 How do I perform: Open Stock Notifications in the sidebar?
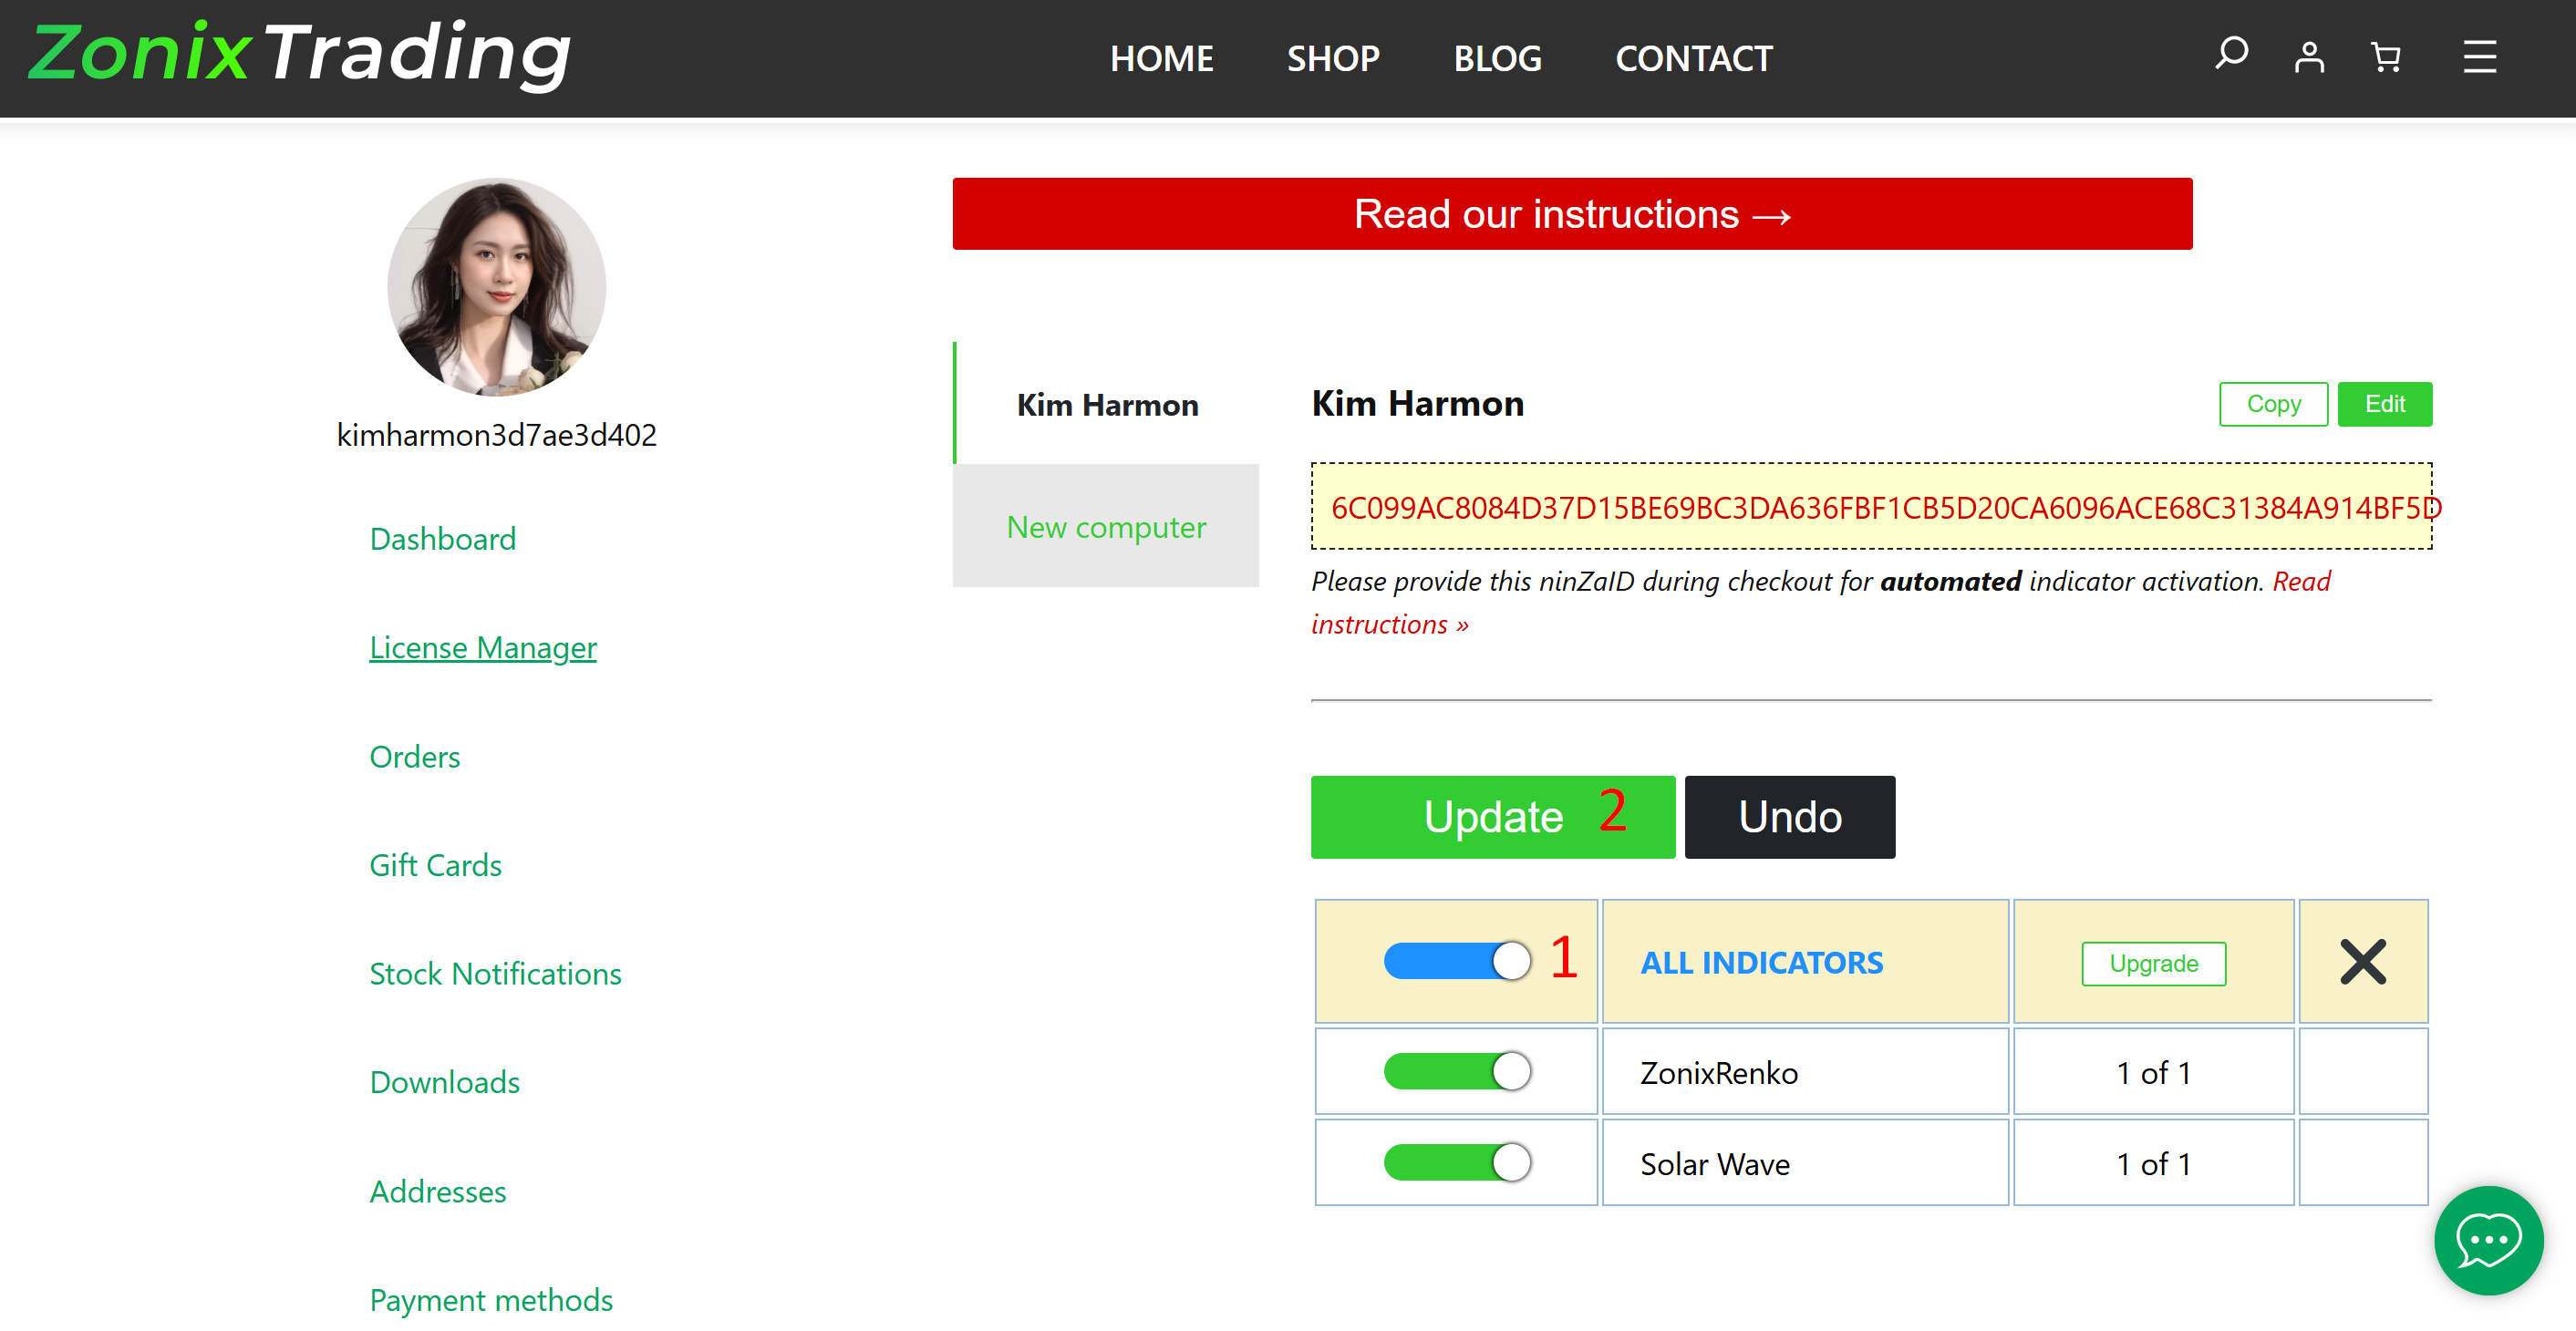(495, 973)
